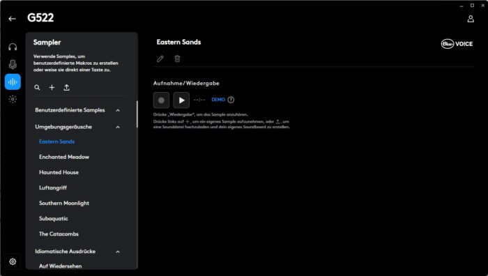
Task: Collapse Idiomatische Ausdrücke section chevron
Action: [118, 252]
